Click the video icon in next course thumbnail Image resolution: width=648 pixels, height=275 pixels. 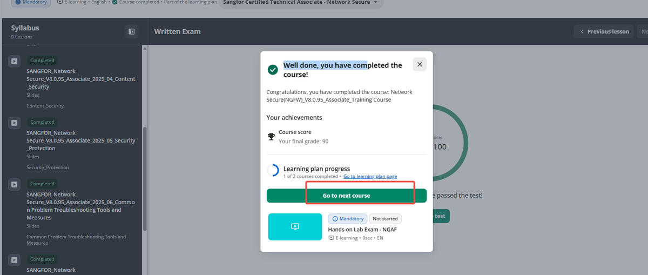[x=295, y=227]
